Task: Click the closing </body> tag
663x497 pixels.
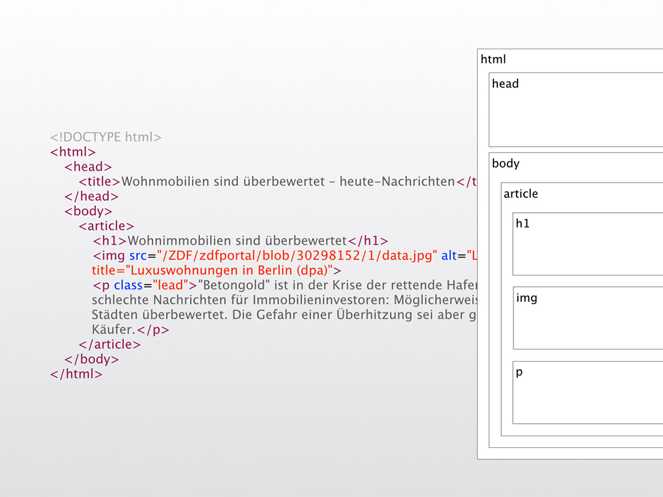Action: pos(91,360)
